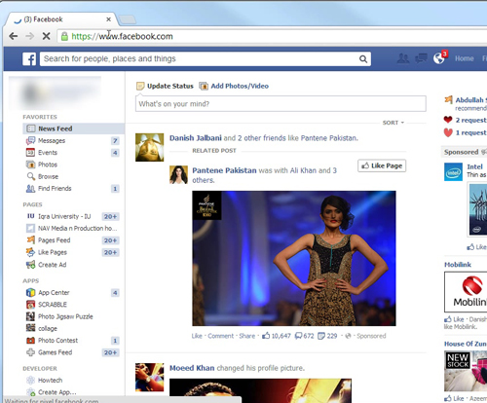Click the Mobilink logo ad image

466,292
